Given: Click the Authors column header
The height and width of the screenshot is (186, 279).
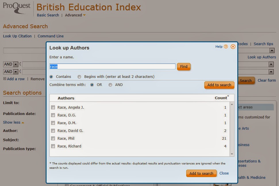Looking at the screenshot, I should click(x=66, y=98).
